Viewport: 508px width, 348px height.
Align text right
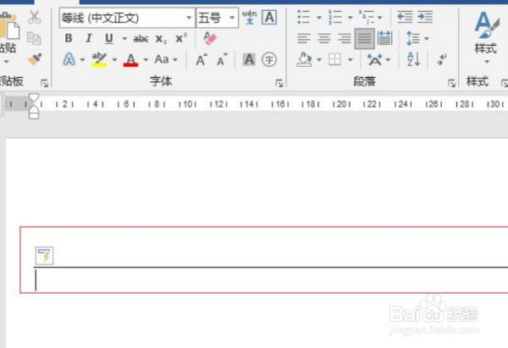point(345,39)
